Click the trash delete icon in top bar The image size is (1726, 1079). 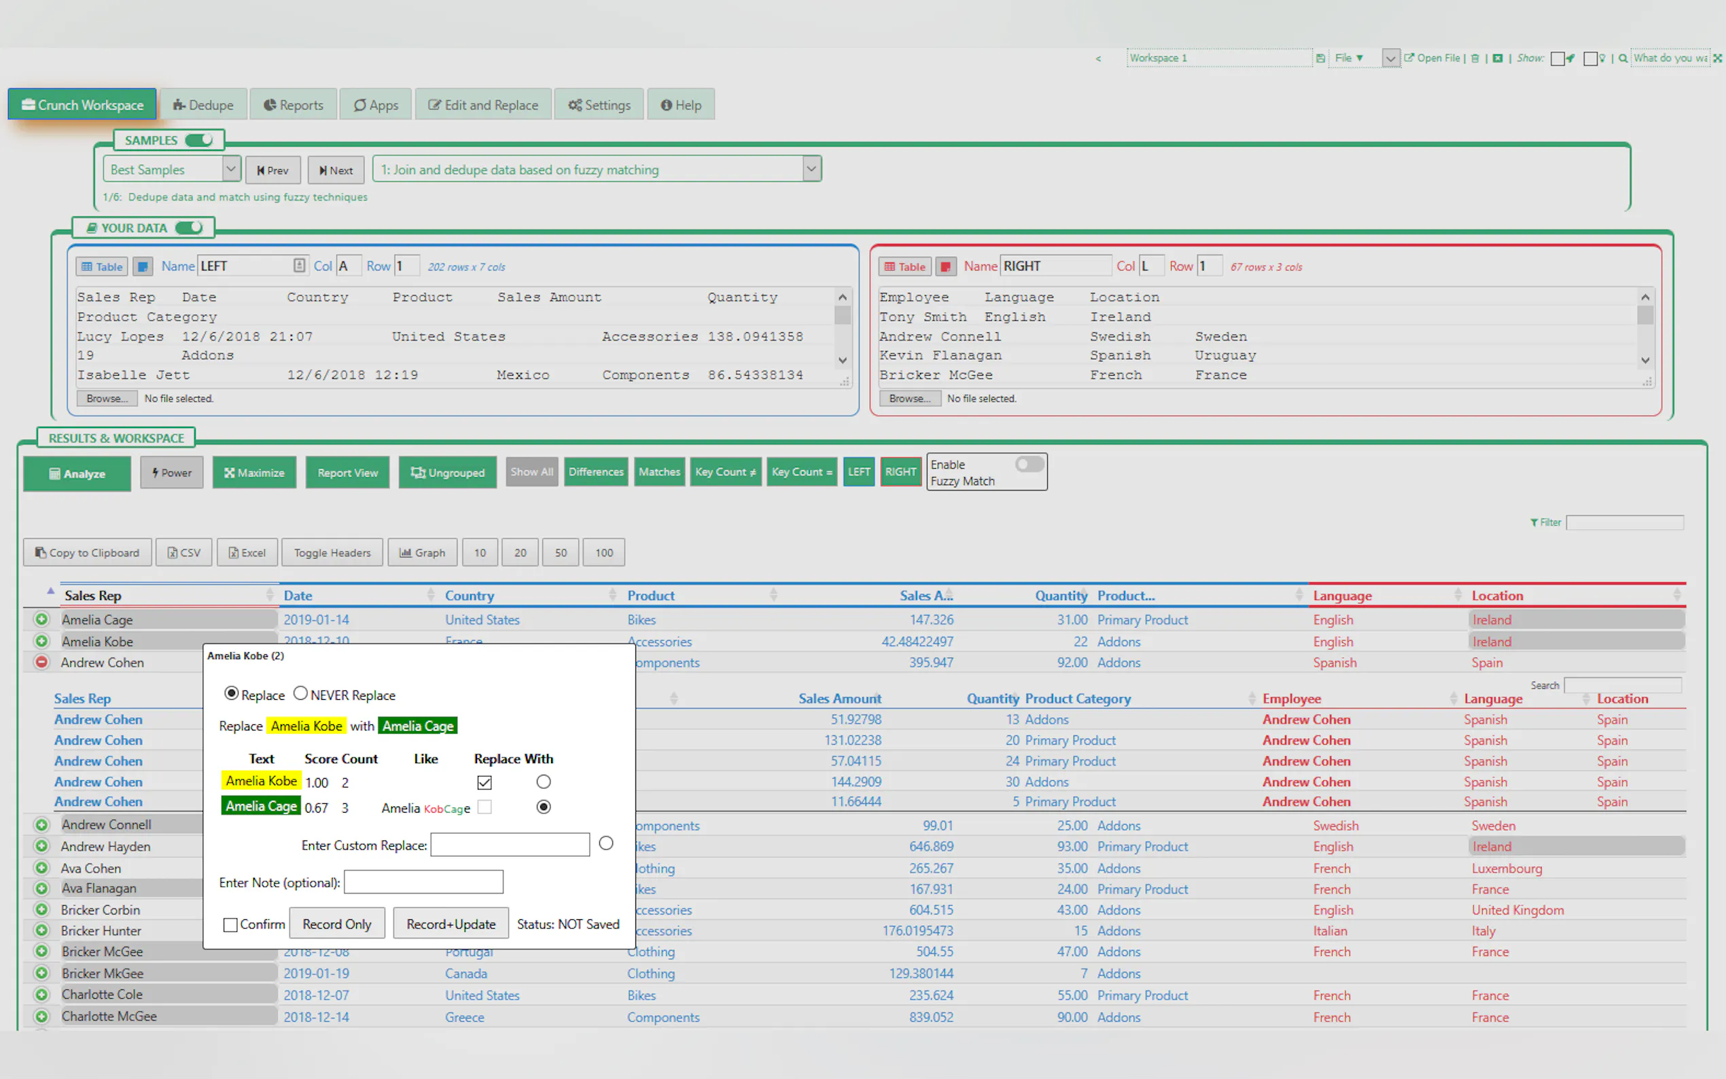tap(1475, 58)
